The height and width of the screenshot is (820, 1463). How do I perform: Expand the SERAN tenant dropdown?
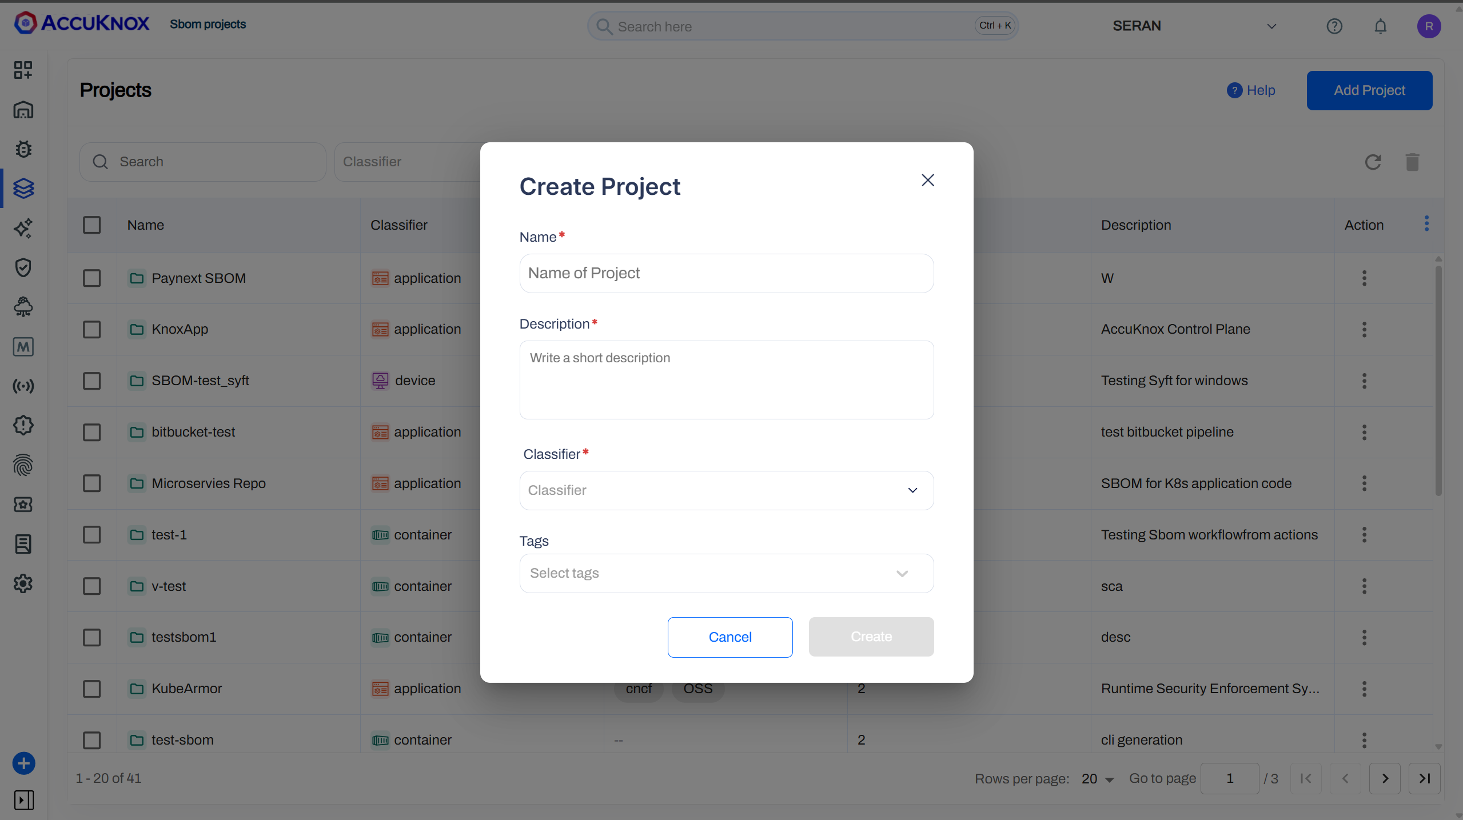coord(1194,26)
